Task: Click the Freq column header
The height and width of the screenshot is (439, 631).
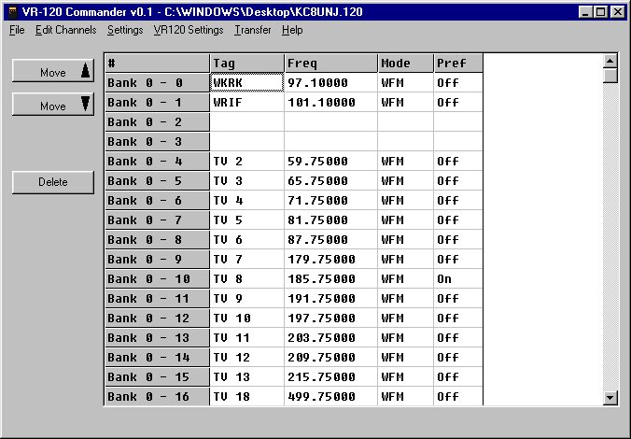Action: [330, 64]
